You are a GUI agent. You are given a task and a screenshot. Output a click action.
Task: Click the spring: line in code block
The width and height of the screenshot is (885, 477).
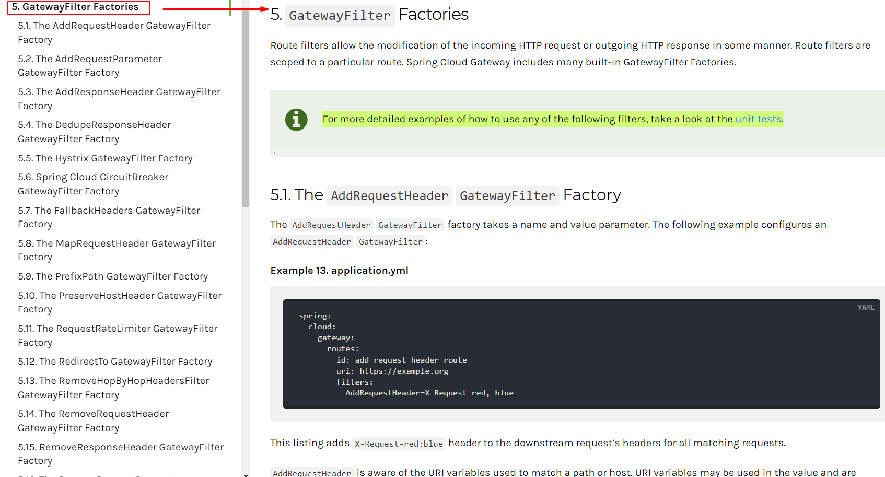(x=315, y=316)
